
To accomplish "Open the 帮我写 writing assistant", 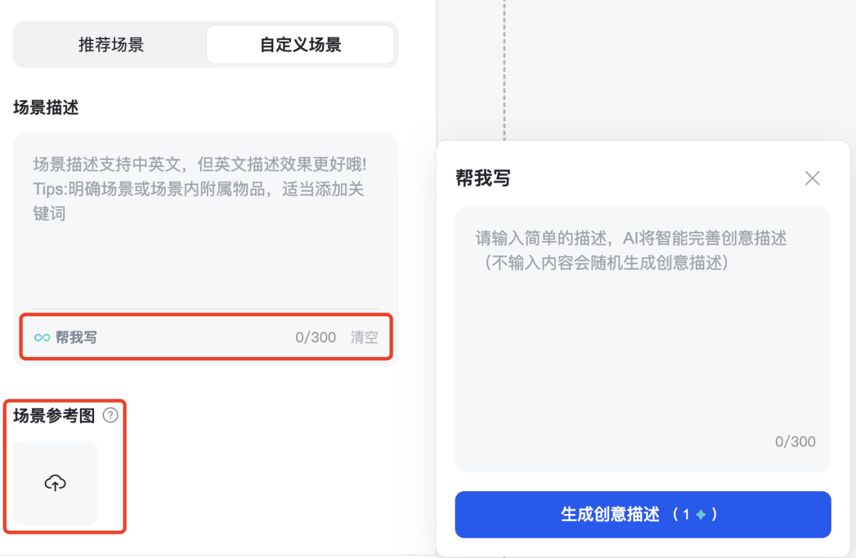I will [76, 338].
